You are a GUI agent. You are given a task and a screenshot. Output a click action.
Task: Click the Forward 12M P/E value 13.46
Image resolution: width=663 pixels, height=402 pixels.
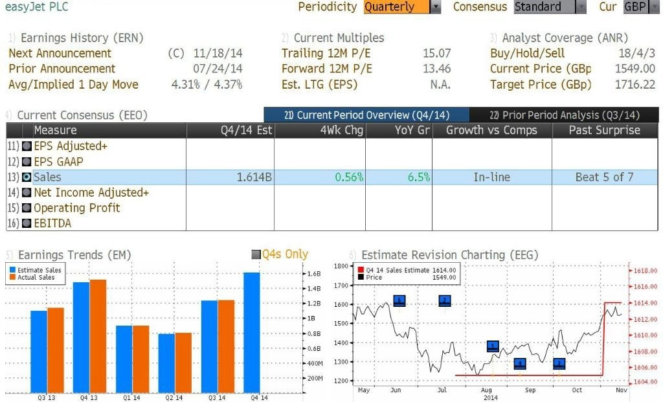437,69
